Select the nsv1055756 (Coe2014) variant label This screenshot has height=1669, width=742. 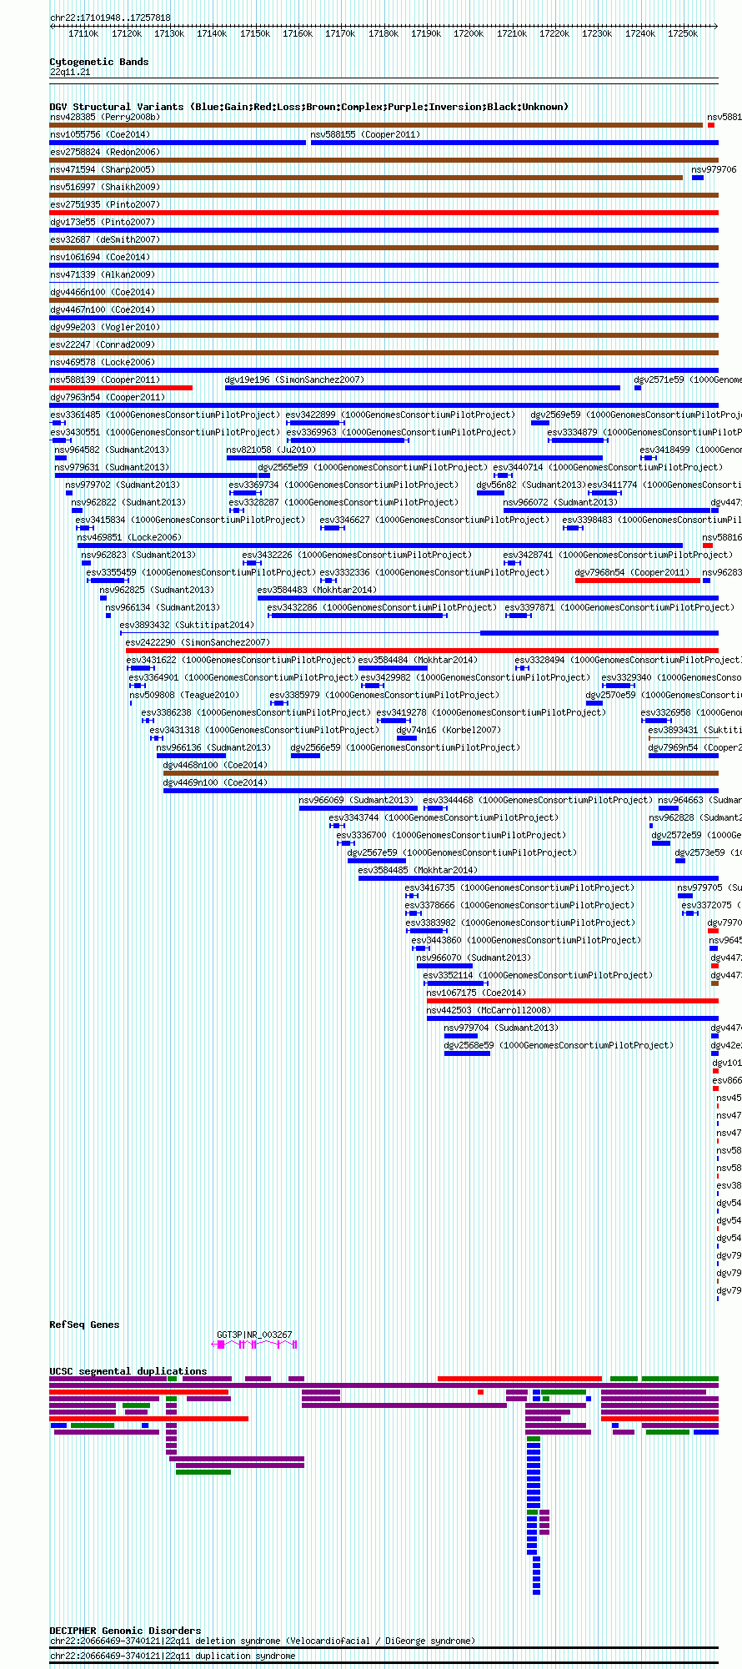pyautogui.click(x=100, y=134)
